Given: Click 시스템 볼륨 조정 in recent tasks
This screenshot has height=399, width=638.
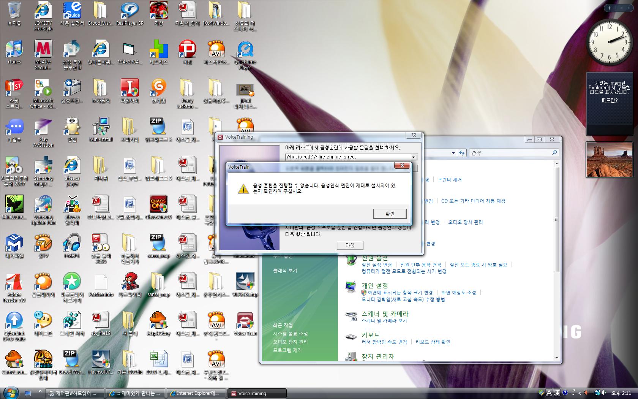Looking at the screenshot, I should click(291, 334).
